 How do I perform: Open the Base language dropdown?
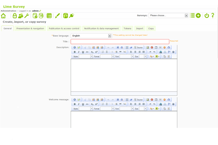pos(110,36)
